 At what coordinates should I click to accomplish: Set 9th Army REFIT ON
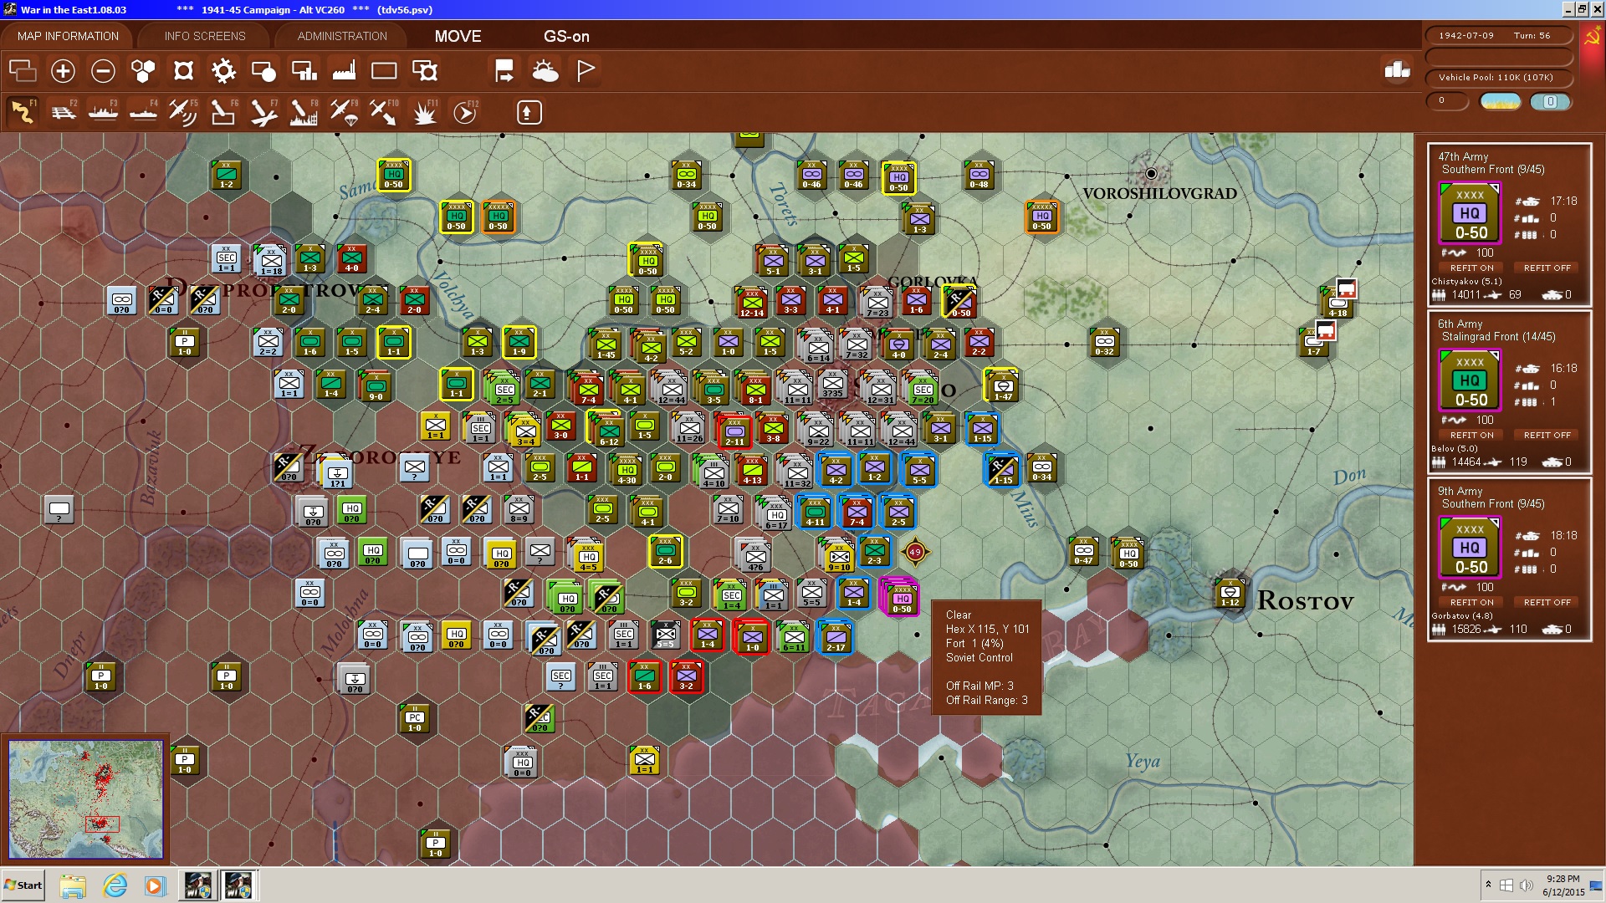pyautogui.click(x=1471, y=602)
